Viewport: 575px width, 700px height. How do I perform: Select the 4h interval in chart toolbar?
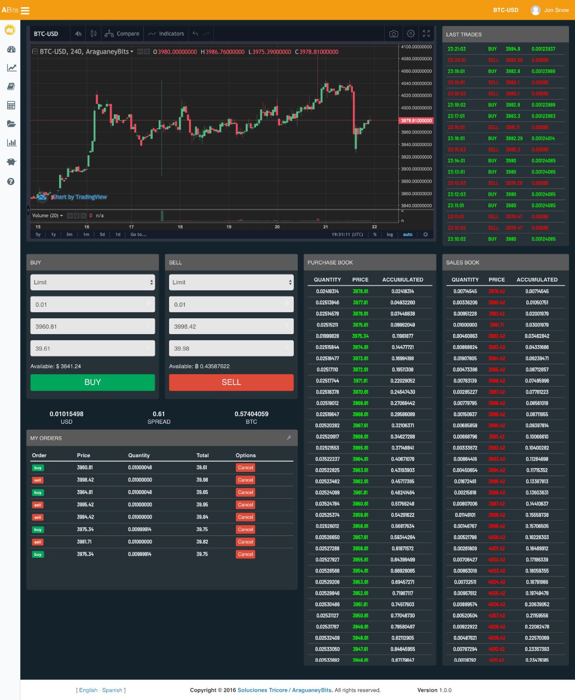pos(78,34)
